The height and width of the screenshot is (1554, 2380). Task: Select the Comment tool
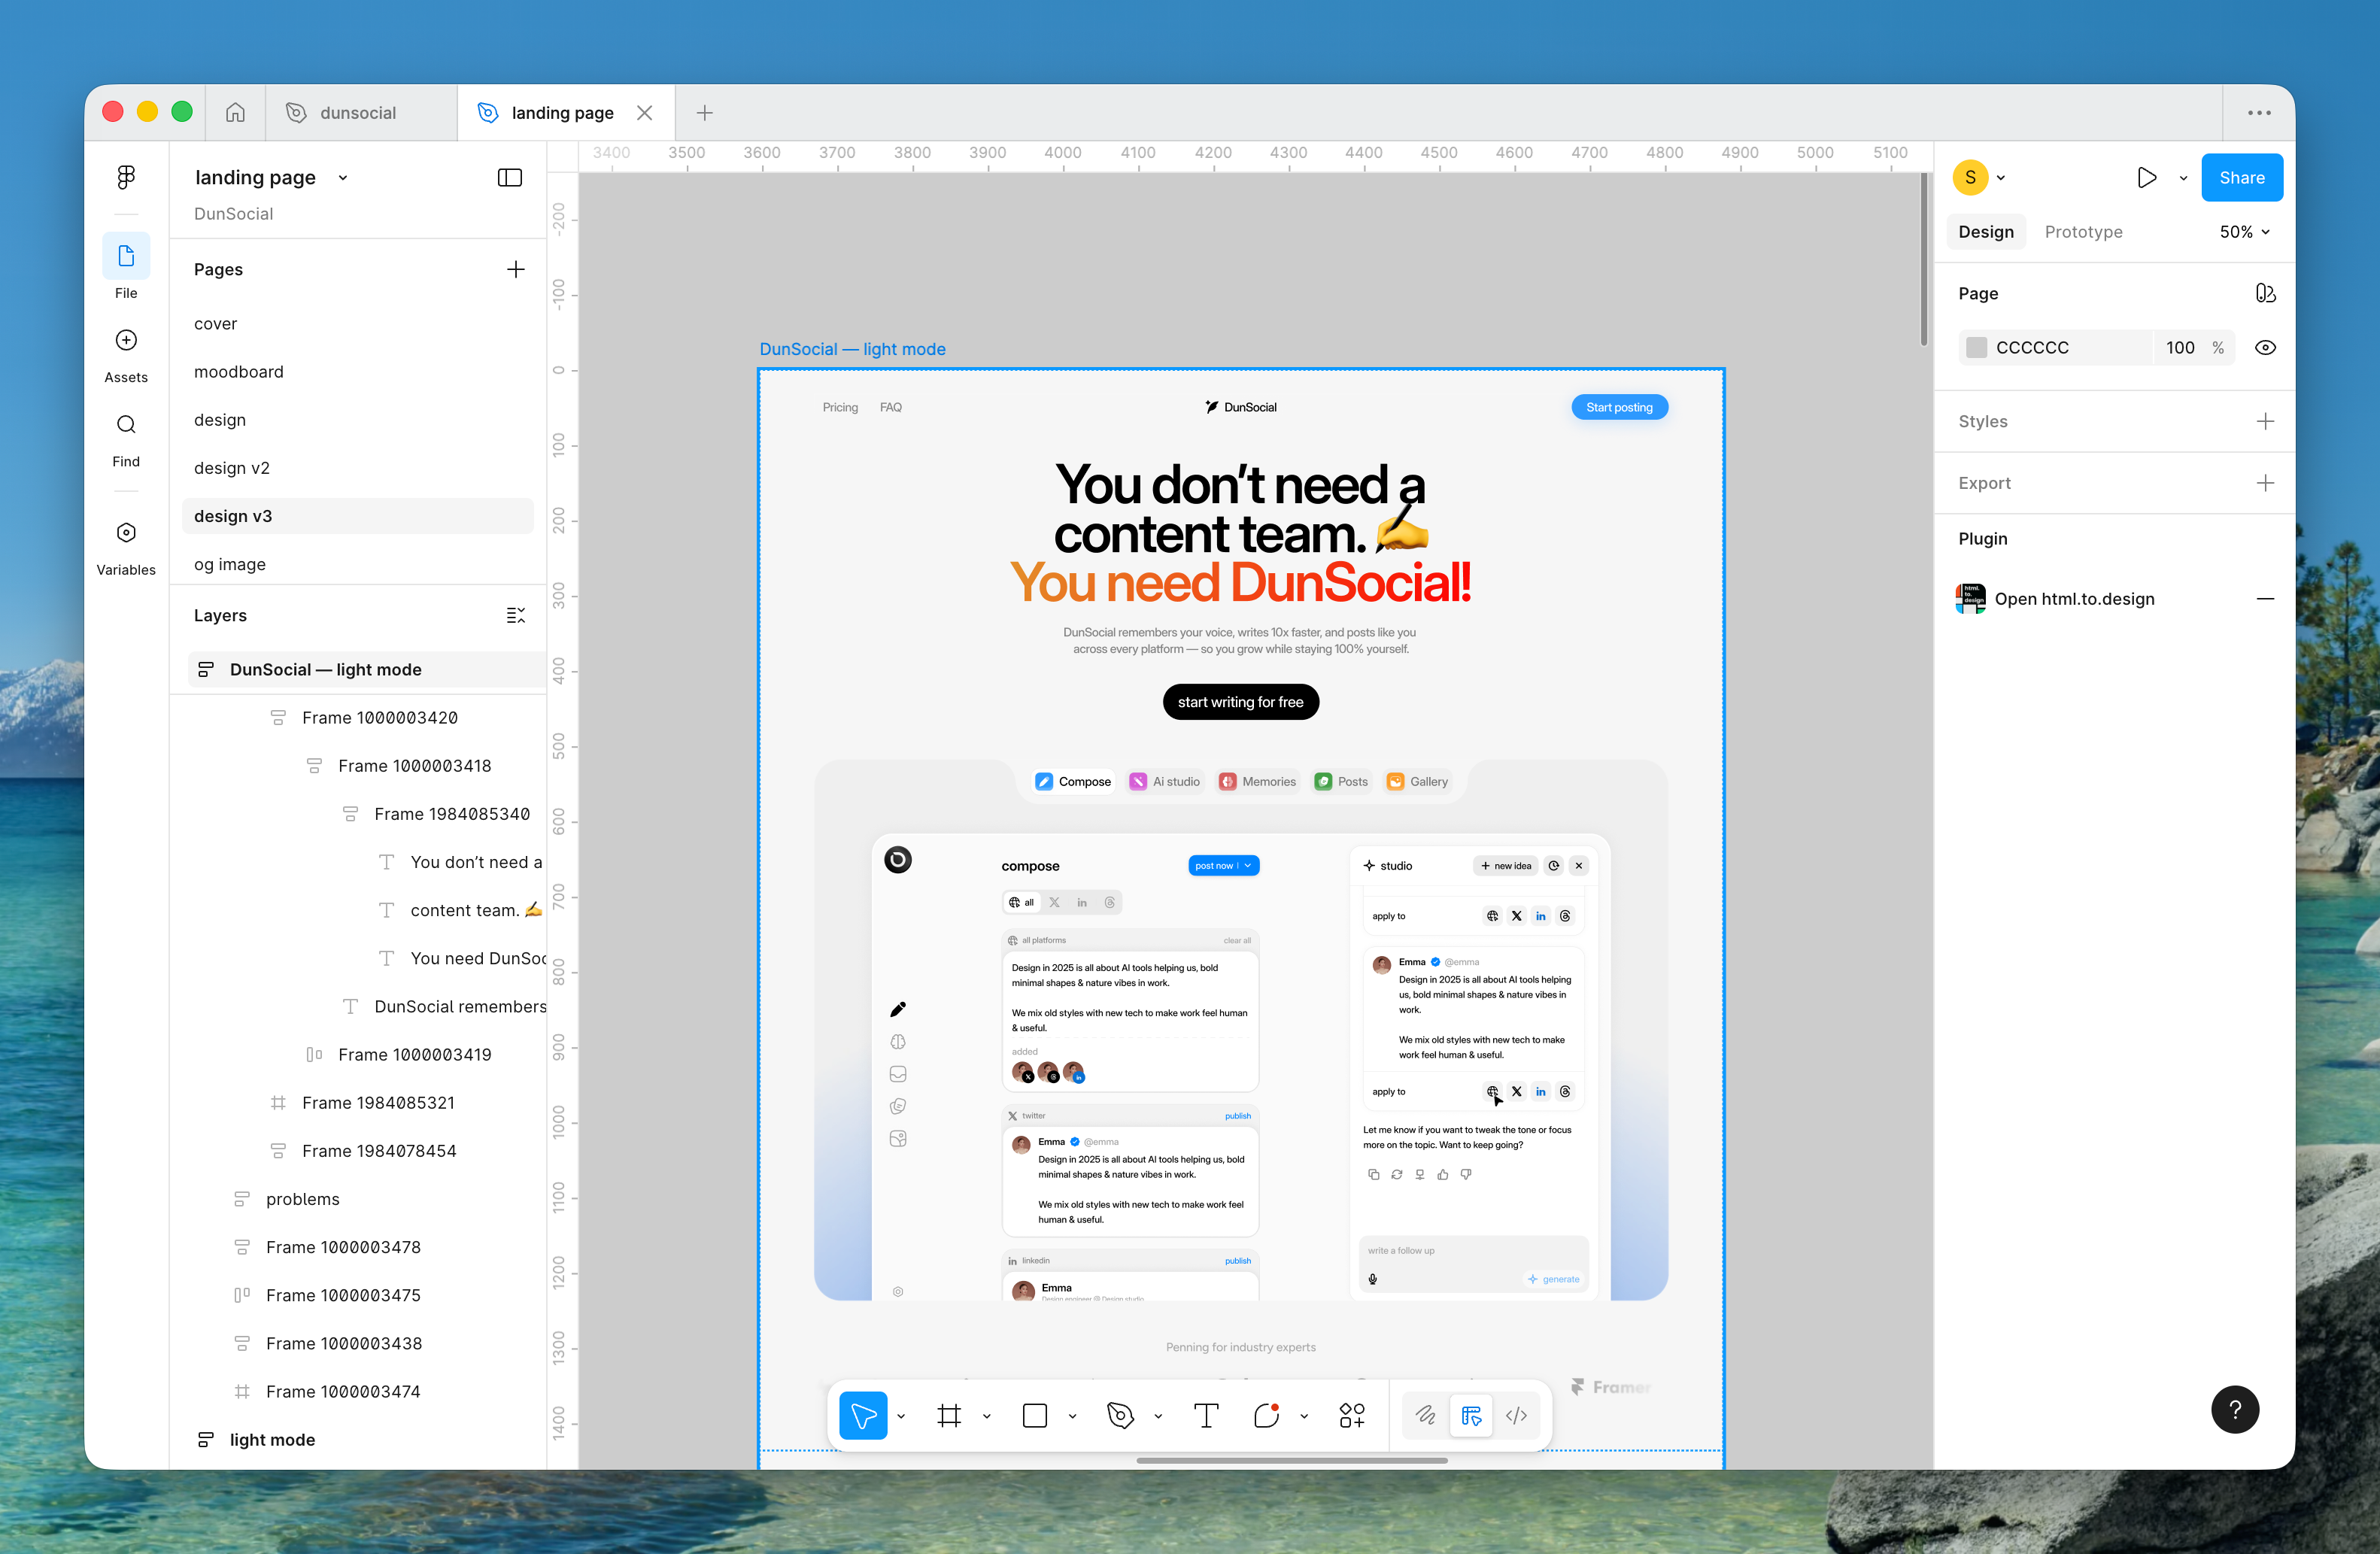click(x=1266, y=1415)
